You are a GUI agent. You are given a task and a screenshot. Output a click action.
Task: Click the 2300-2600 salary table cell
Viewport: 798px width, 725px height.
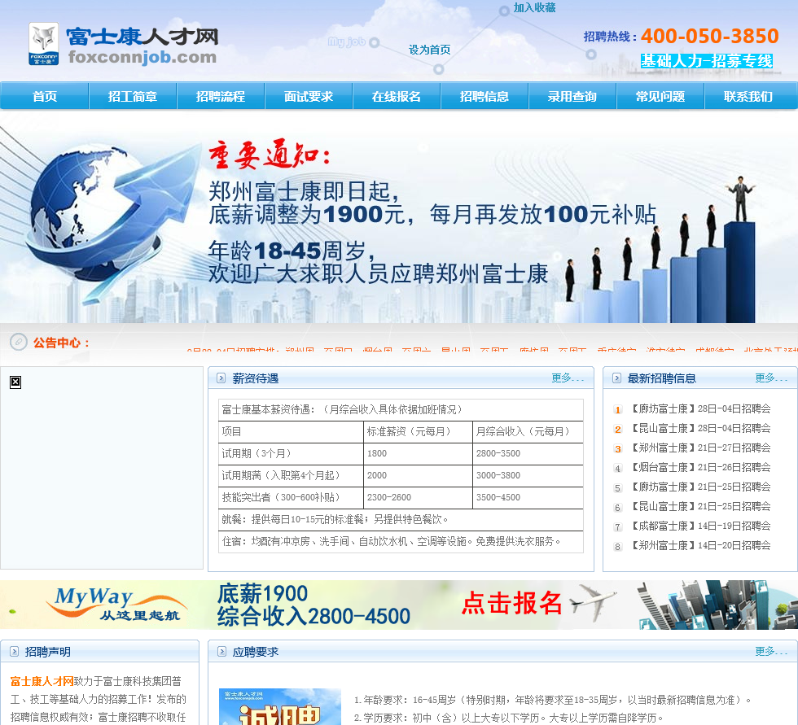pos(418,497)
